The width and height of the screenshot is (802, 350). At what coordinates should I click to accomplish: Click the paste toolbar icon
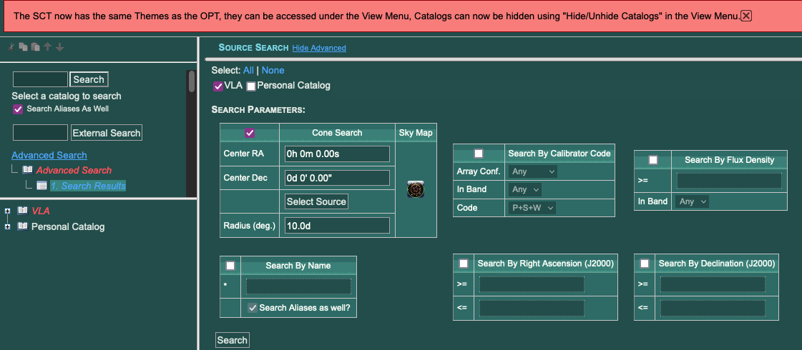(35, 47)
